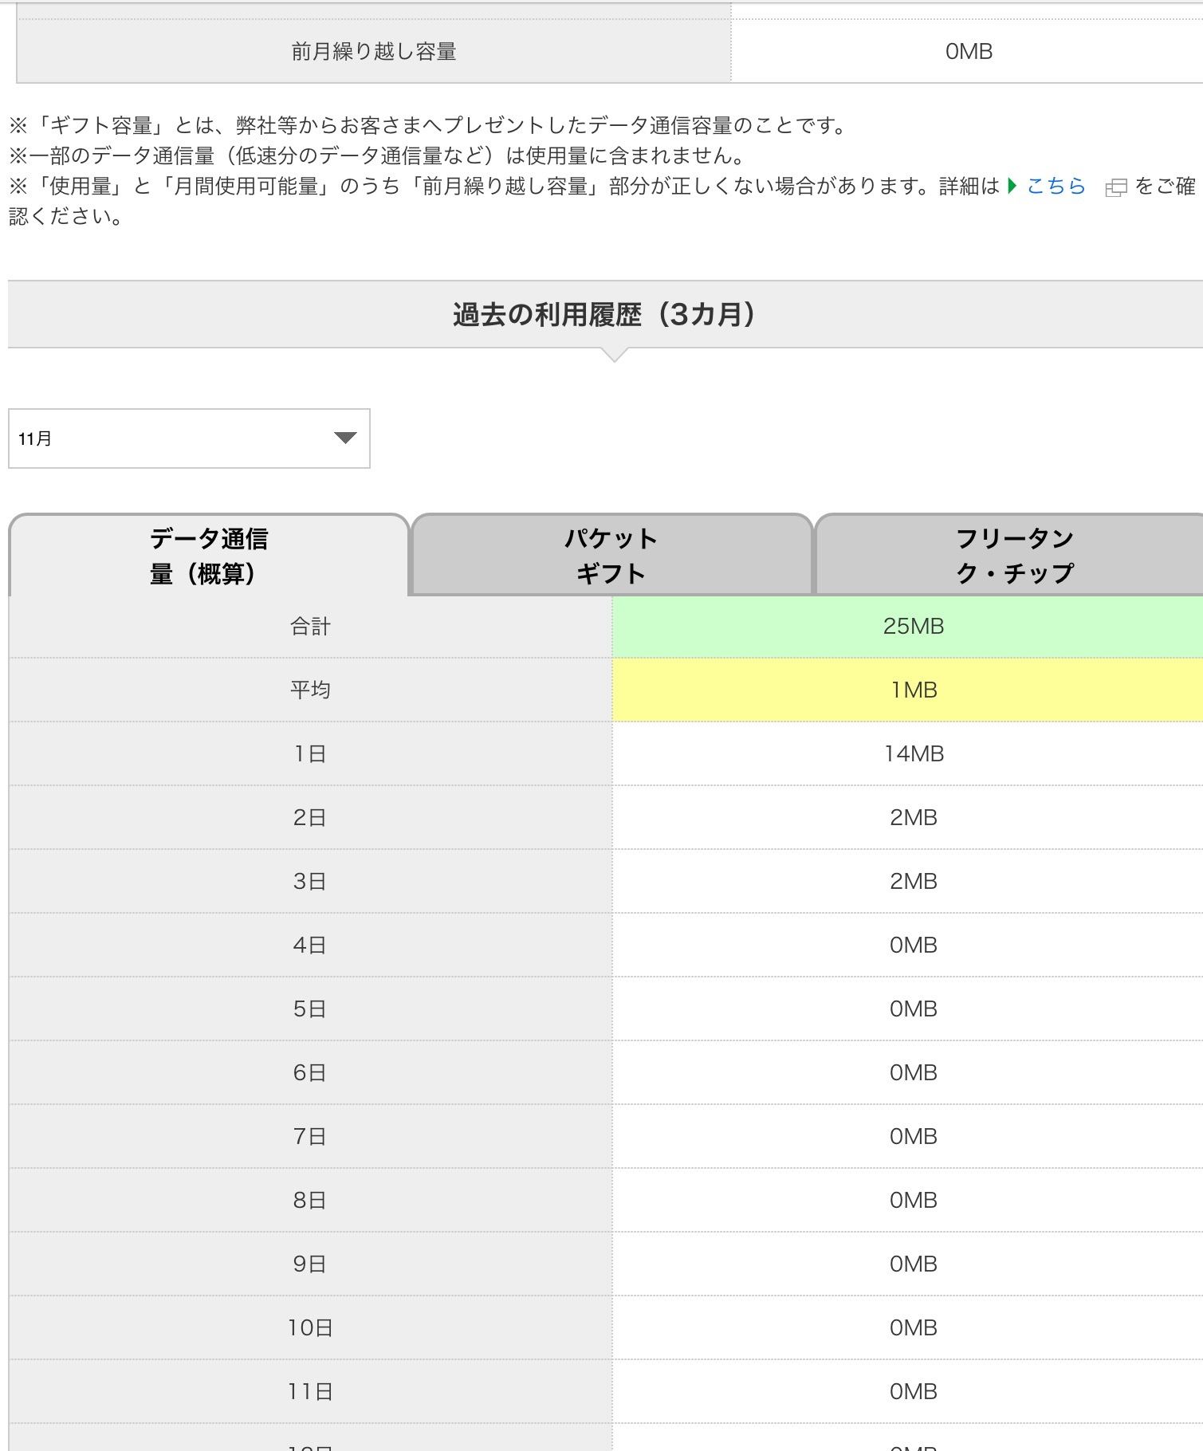This screenshot has width=1203, height=1451.
Task: Click the green arrow before こちら link
Action: point(1012,187)
